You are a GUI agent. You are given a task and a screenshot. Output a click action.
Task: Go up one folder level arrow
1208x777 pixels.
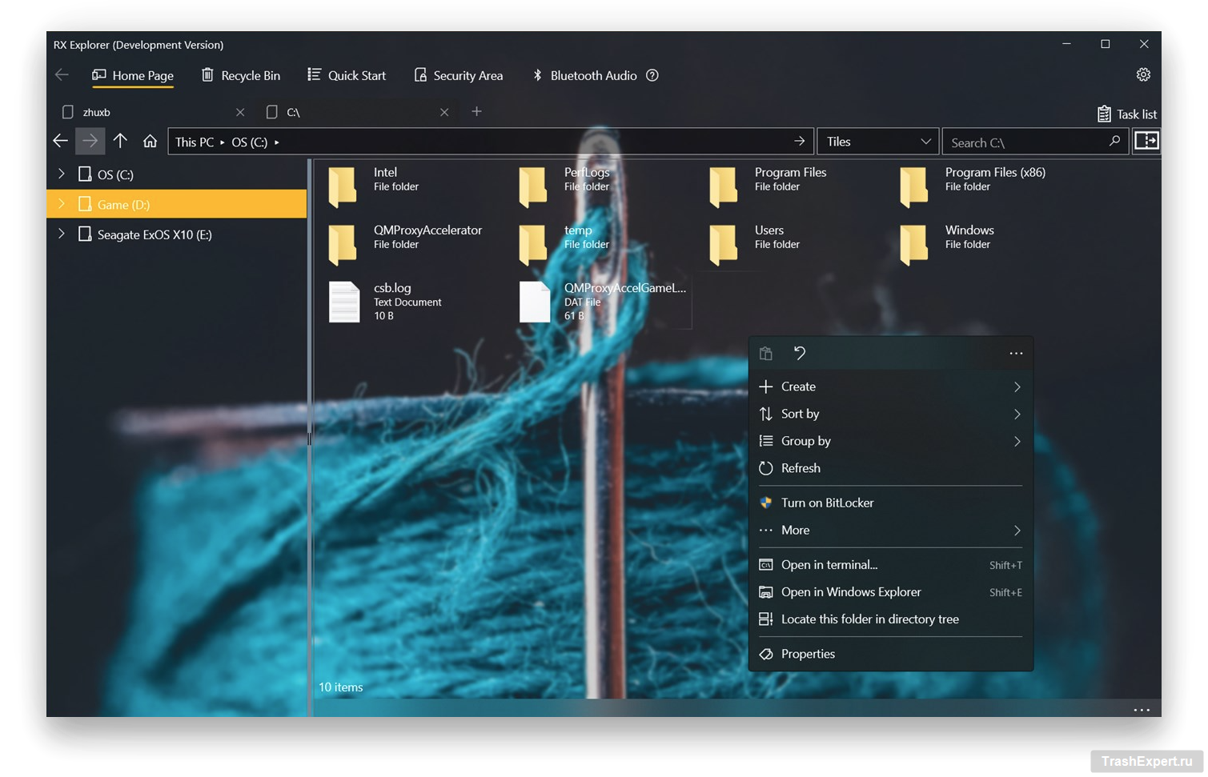[x=120, y=142]
